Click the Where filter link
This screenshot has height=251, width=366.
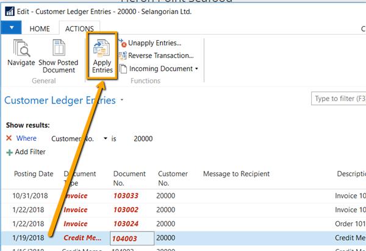[x=26, y=138]
